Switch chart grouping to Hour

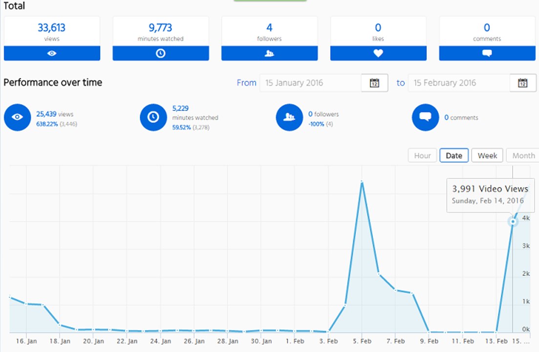[423, 155]
